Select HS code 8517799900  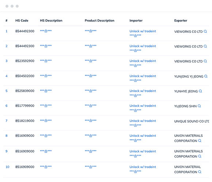point(25,106)
